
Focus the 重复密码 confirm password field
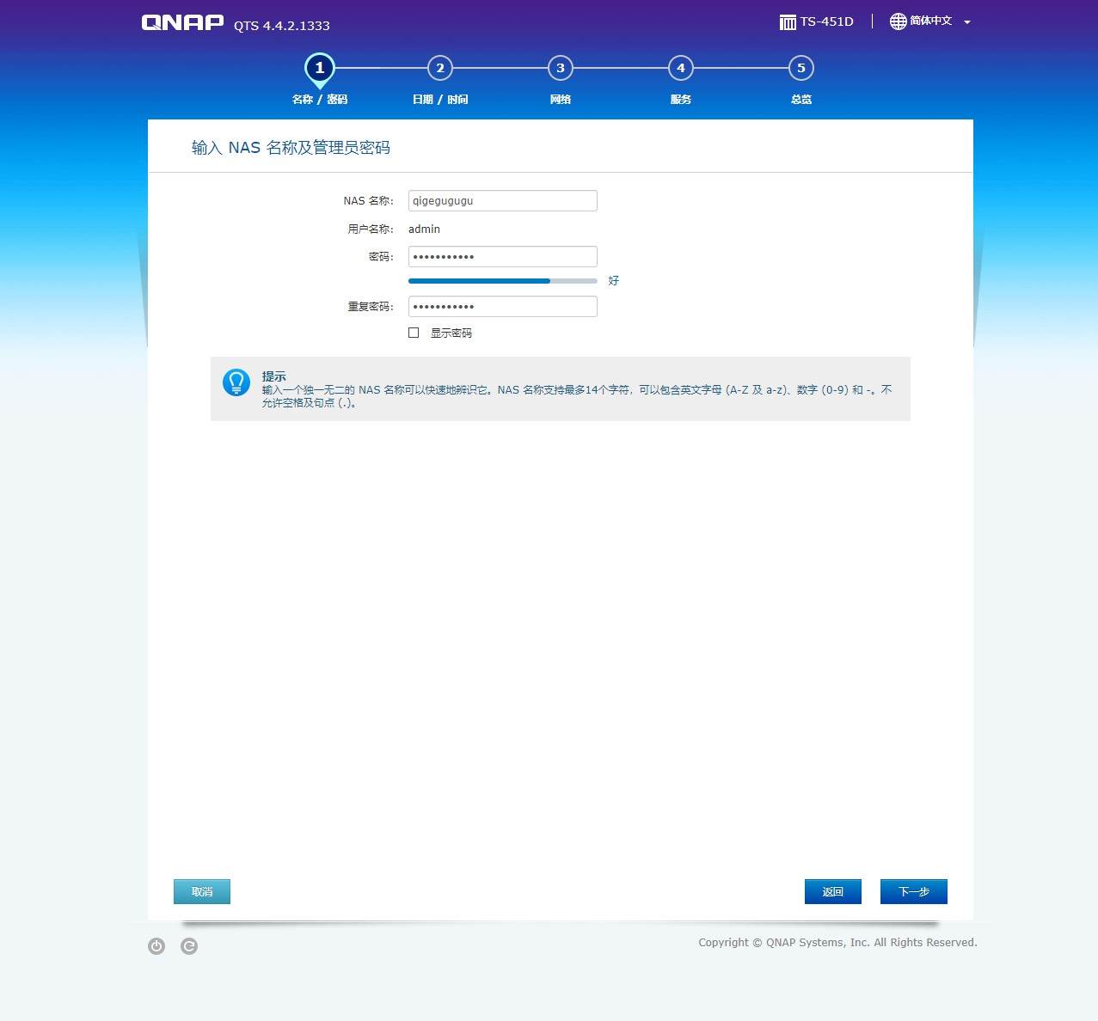(x=503, y=307)
